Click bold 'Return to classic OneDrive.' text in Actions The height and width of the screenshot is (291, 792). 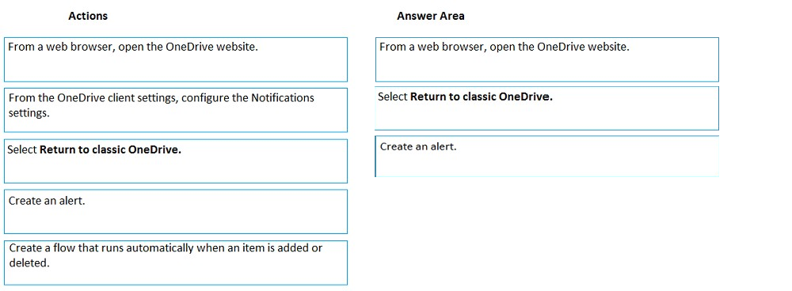[x=111, y=149]
